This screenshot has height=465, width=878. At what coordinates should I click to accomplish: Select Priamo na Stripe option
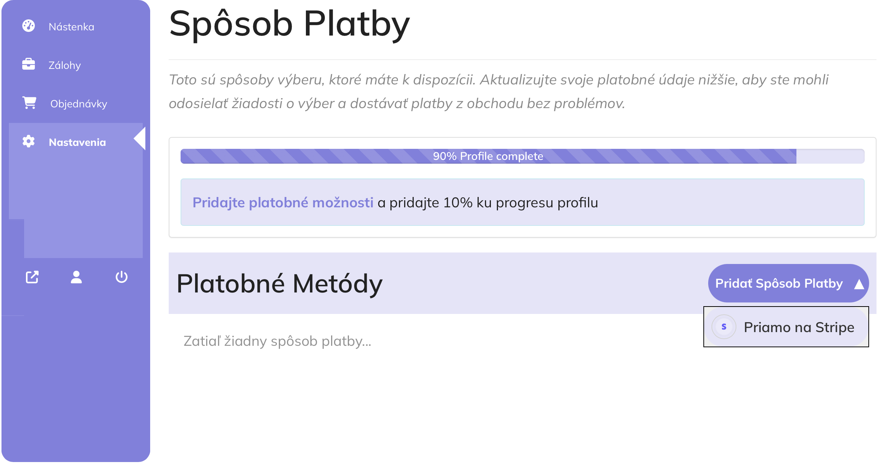(x=786, y=327)
